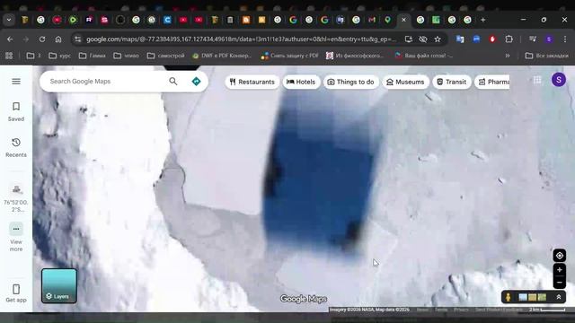Select the Museums category chip
575x323 pixels.
(x=405, y=82)
